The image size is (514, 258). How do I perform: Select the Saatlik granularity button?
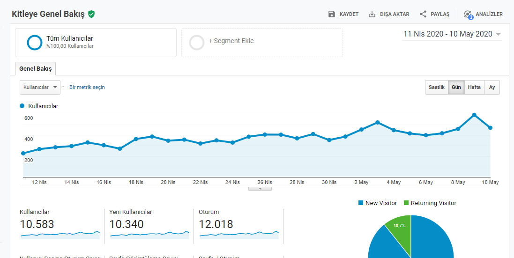tap(437, 87)
